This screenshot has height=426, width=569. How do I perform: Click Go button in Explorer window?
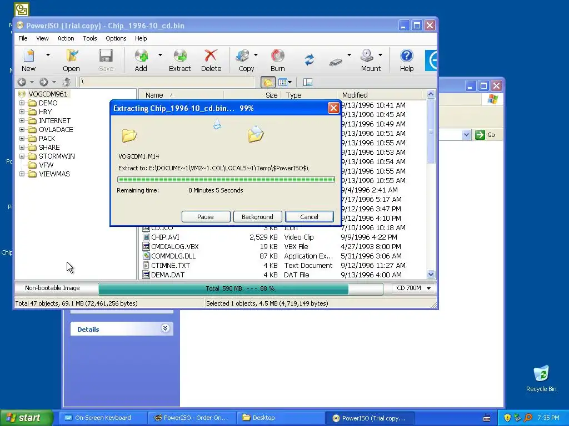click(486, 135)
